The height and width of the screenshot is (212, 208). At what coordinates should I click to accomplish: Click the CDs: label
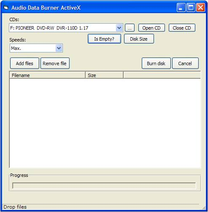[14, 19]
